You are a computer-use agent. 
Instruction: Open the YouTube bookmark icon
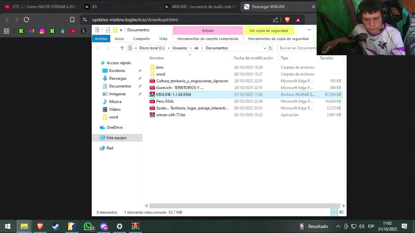(73, 31)
